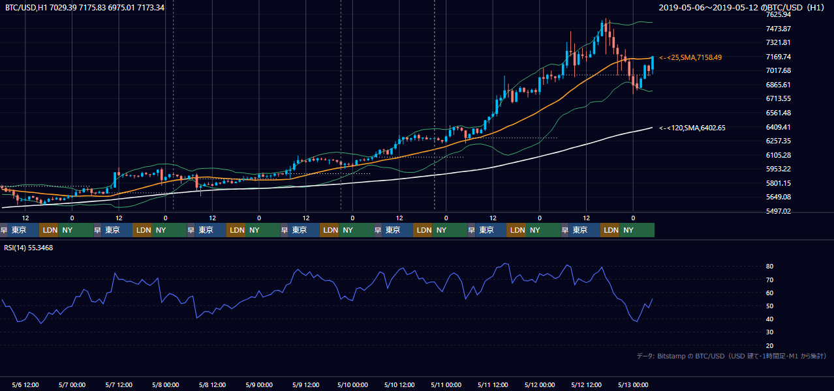Click the 5/8 12:00 date label
Viewport: 834px width, 391px height.
coord(213,384)
